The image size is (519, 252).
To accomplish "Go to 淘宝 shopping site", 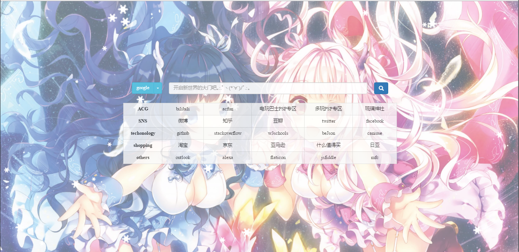I will (x=183, y=145).
